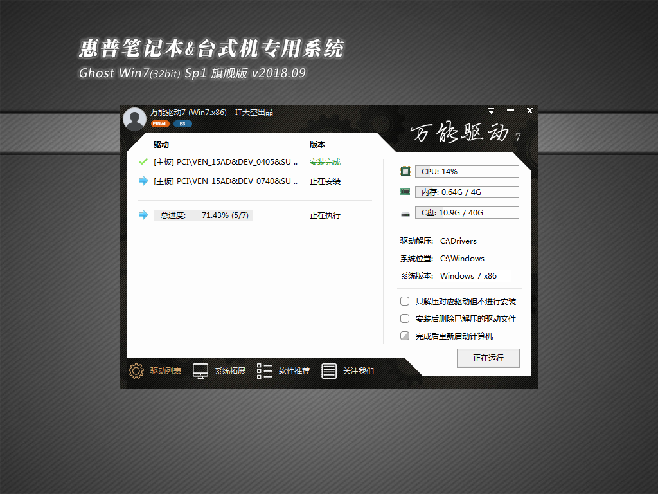Click the gear icon beside 驱动列表
658x494 pixels.
coord(136,371)
